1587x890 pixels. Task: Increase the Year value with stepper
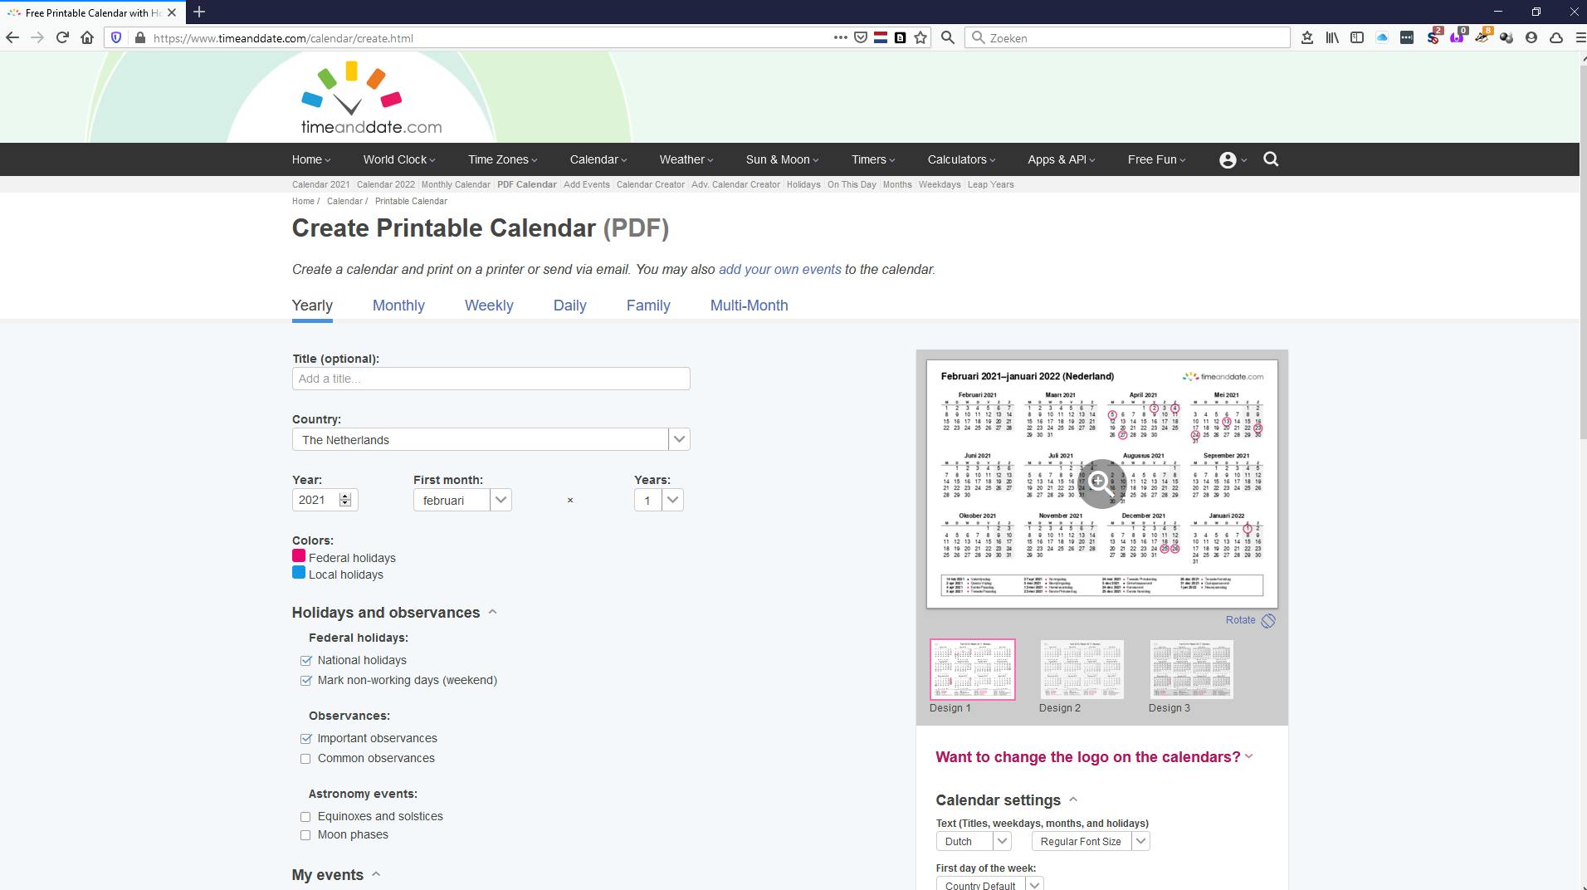coord(345,496)
